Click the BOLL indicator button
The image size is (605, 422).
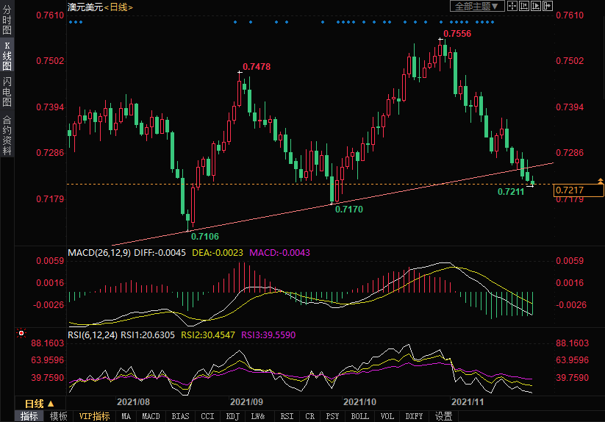pyautogui.click(x=359, y=416)
